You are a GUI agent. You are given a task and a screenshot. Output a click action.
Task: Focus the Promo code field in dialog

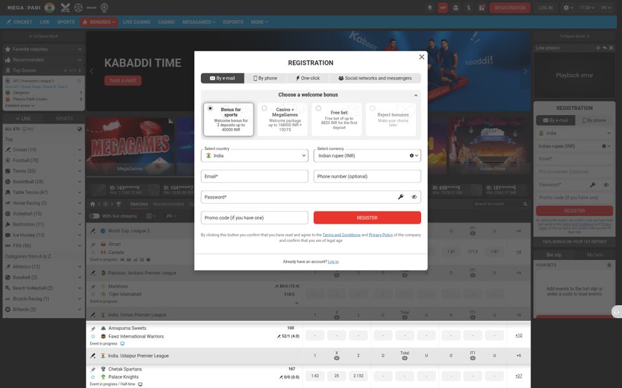click(x=254, y=217)
